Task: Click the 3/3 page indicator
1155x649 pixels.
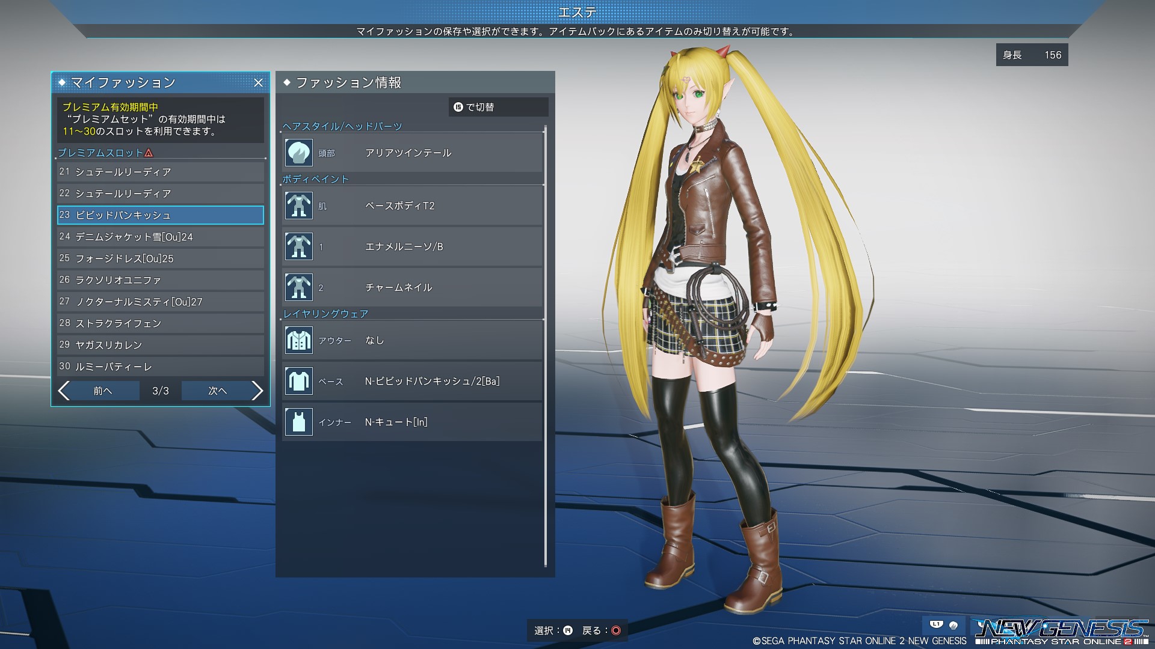Action: click(x=161, y=391)
